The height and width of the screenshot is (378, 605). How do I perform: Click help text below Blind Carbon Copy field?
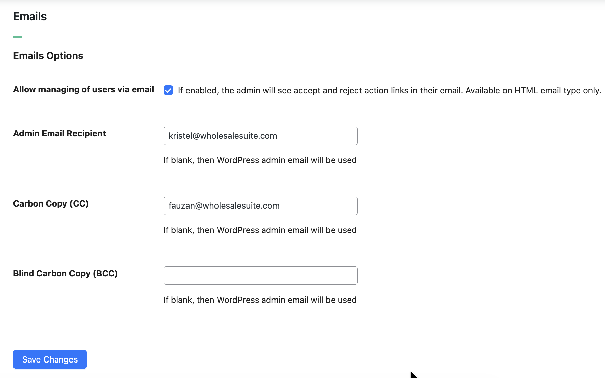tap(260, 300)
